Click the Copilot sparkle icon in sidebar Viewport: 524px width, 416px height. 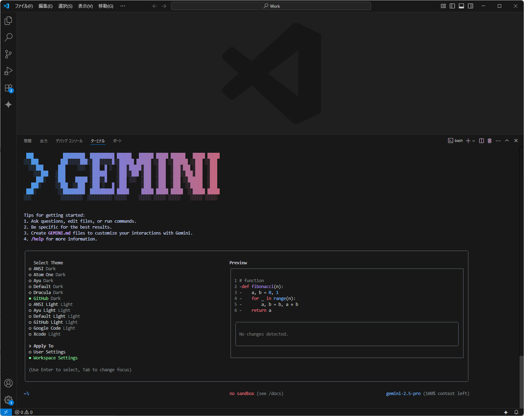pyautogui.click(x=8, y=105)
